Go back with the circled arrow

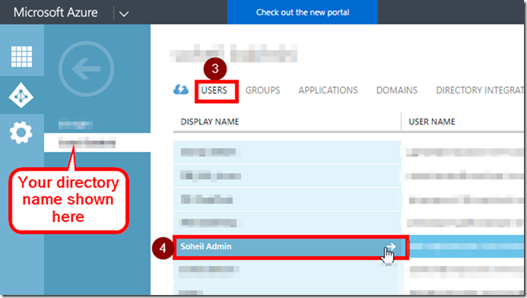86,68
